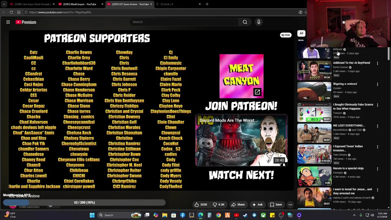Open Windows Start menu

pyautogui.click(x=92, y=215)
